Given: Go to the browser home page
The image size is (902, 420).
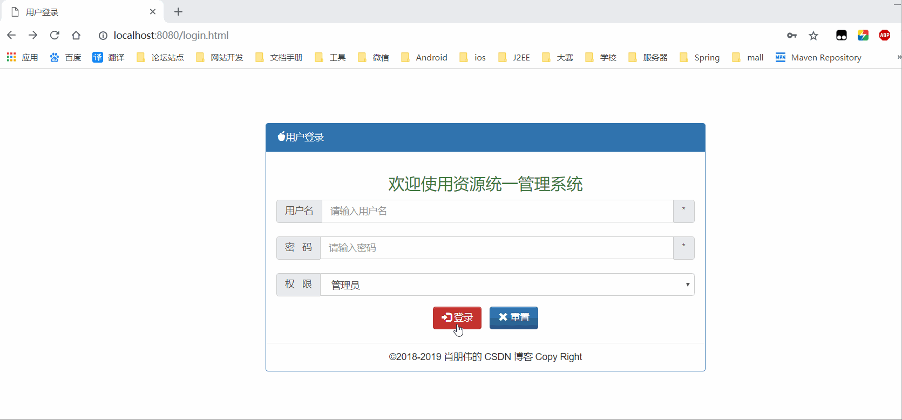Looking at the screenshot, I should click(x=76, y=35).
